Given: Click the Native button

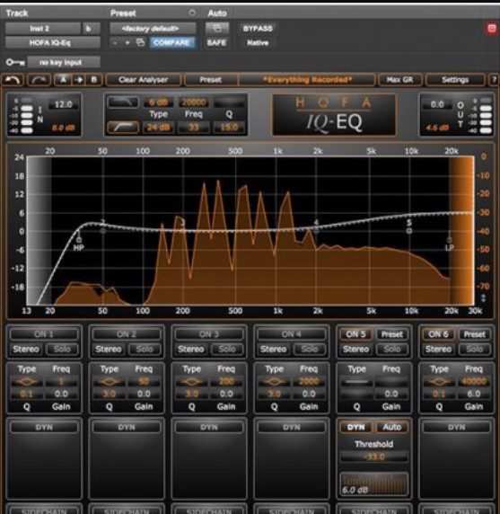Looking at the screenshot, I should point(258,42).
